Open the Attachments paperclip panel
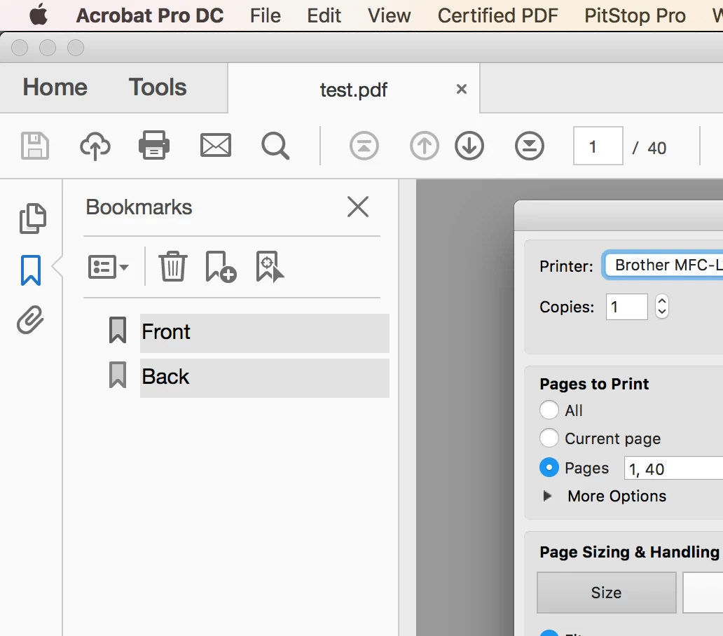The image size is (723, 636). pos(30,319)
